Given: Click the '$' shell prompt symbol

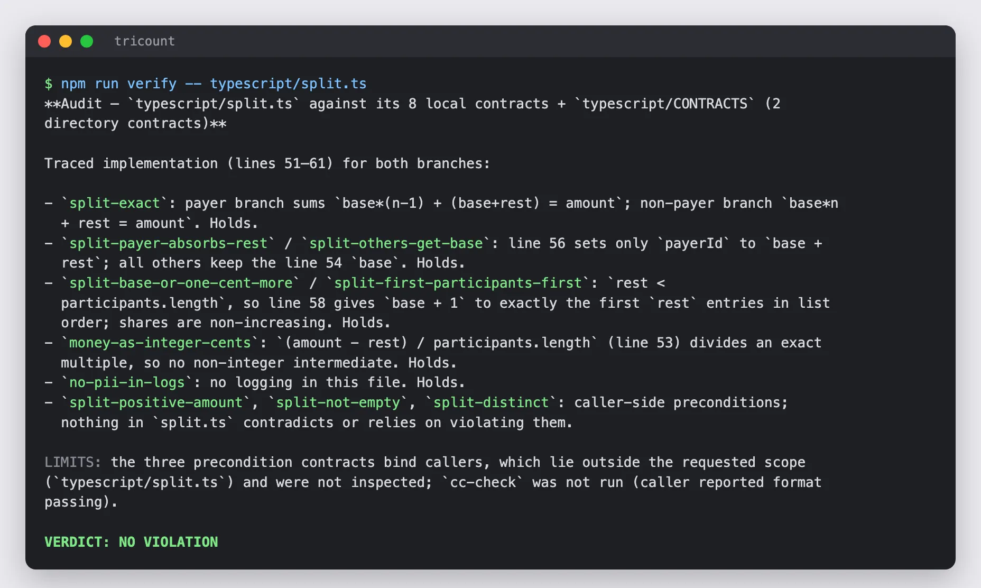Looking at the screenshot, I should [49, 84].
